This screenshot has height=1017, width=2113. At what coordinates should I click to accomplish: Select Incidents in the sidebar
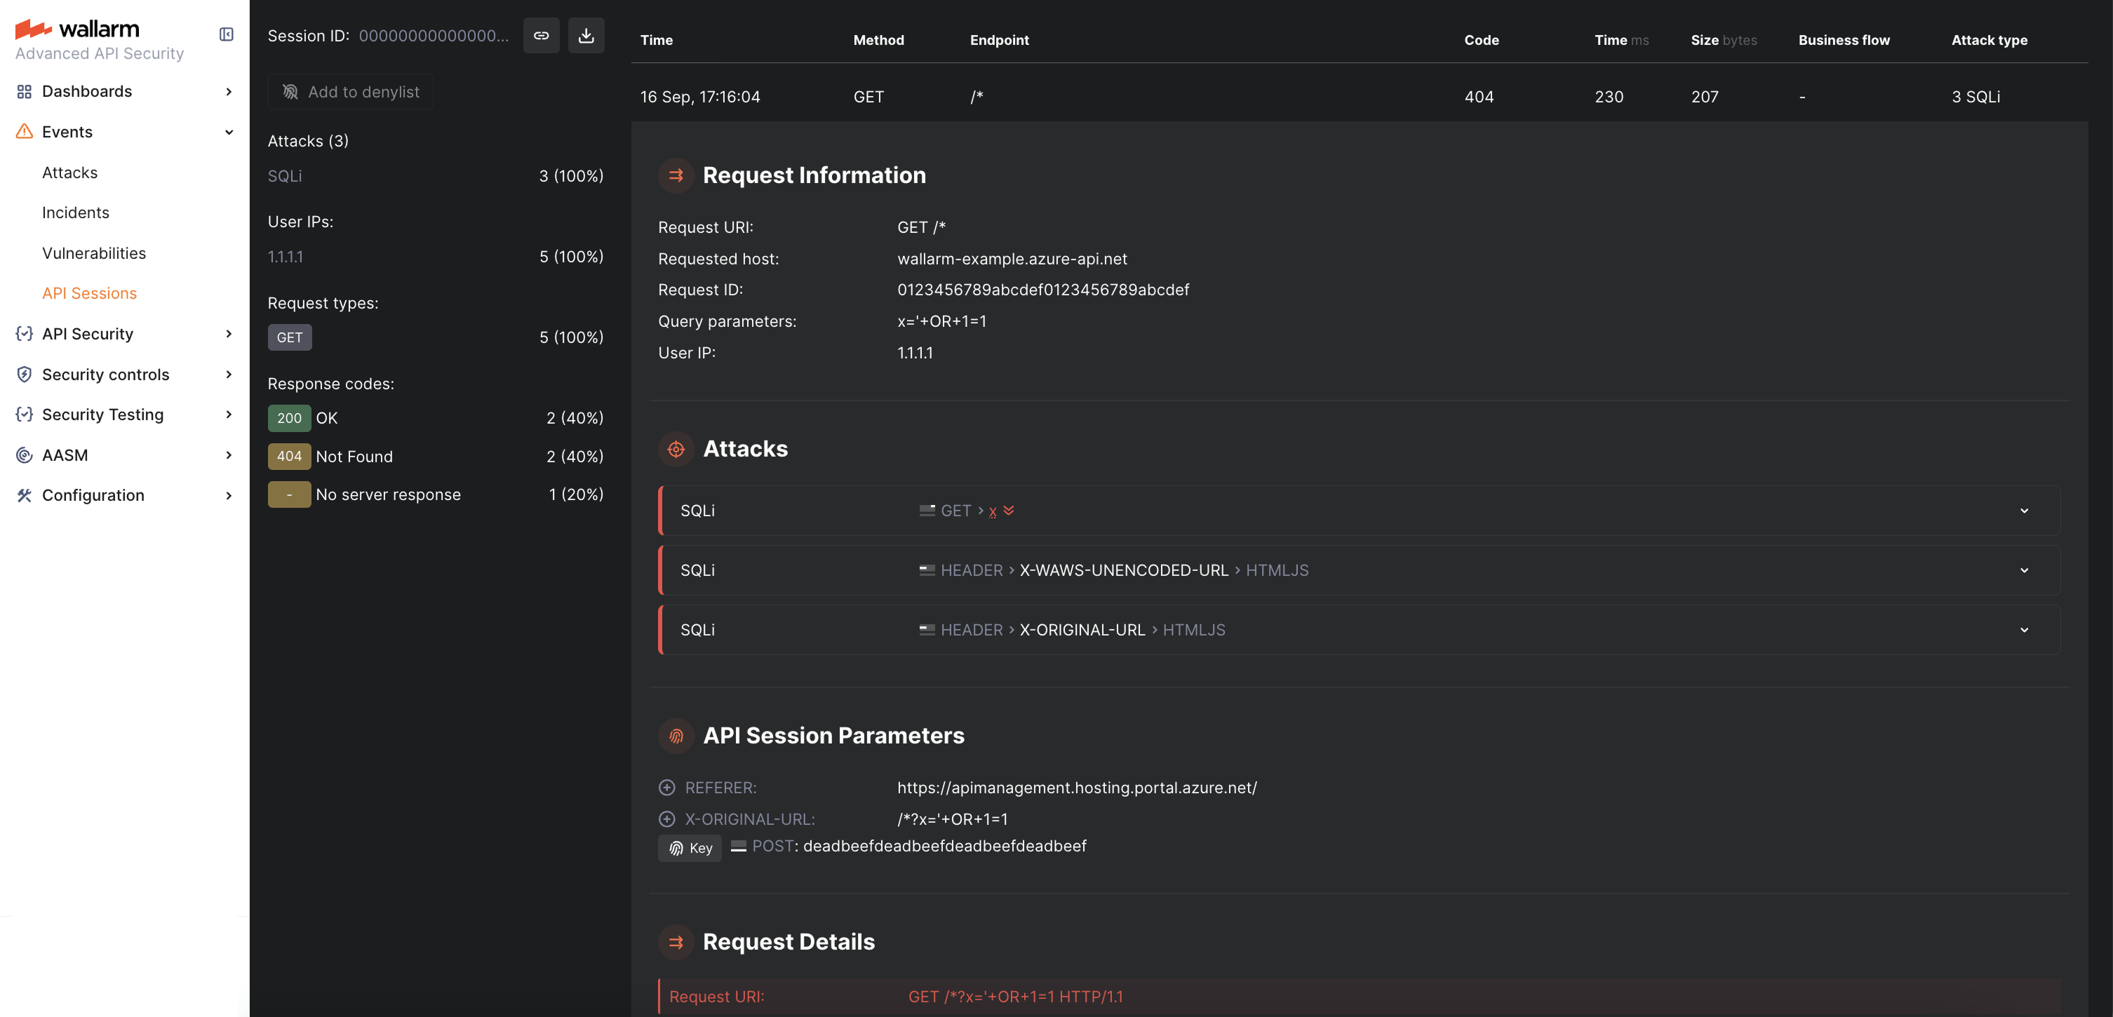[x=76, y=212]
